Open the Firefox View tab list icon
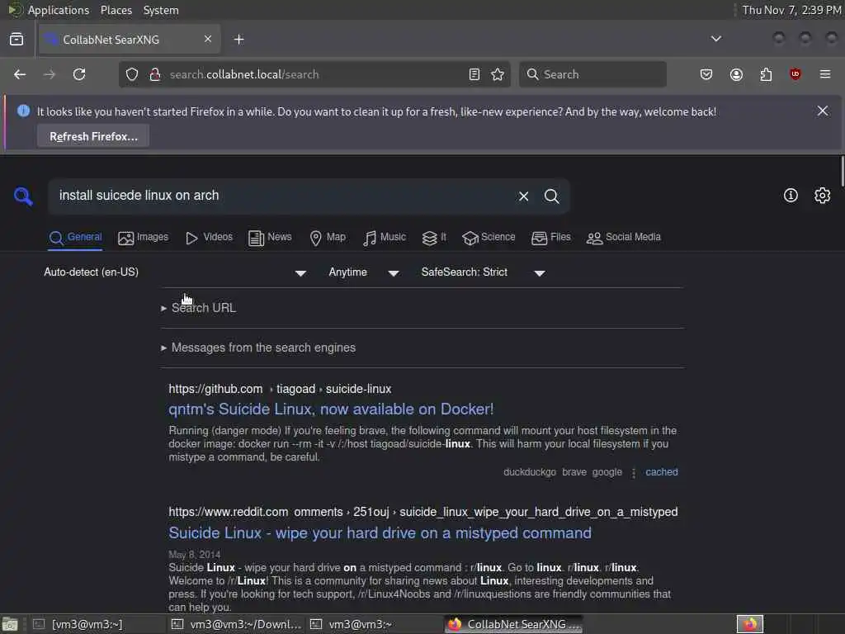This screenshot has height=634, width=845. (x=17, y=40)
